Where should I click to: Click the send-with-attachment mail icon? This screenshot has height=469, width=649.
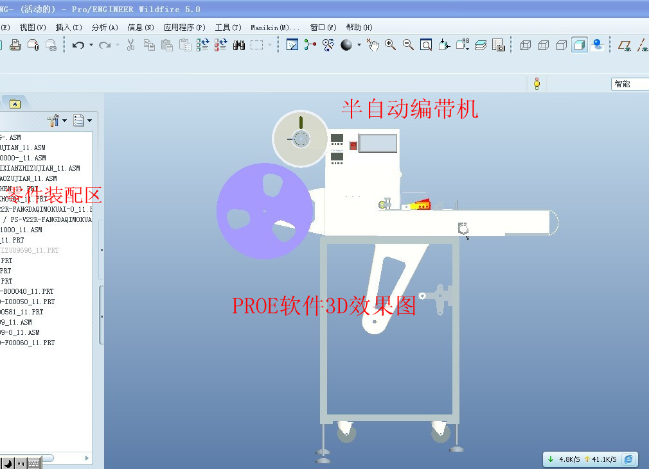click(x=33, y=45)
